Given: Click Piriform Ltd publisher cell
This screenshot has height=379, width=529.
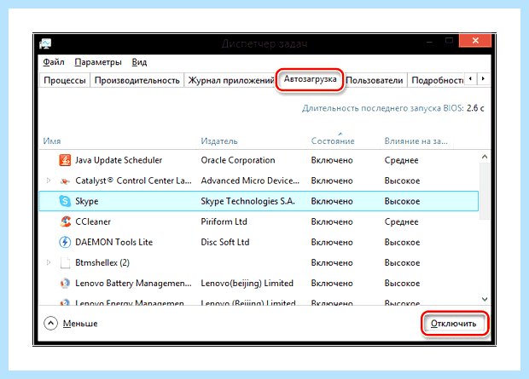Looking at the screenshot, I should pyautogui.click(x=224, y=221).
